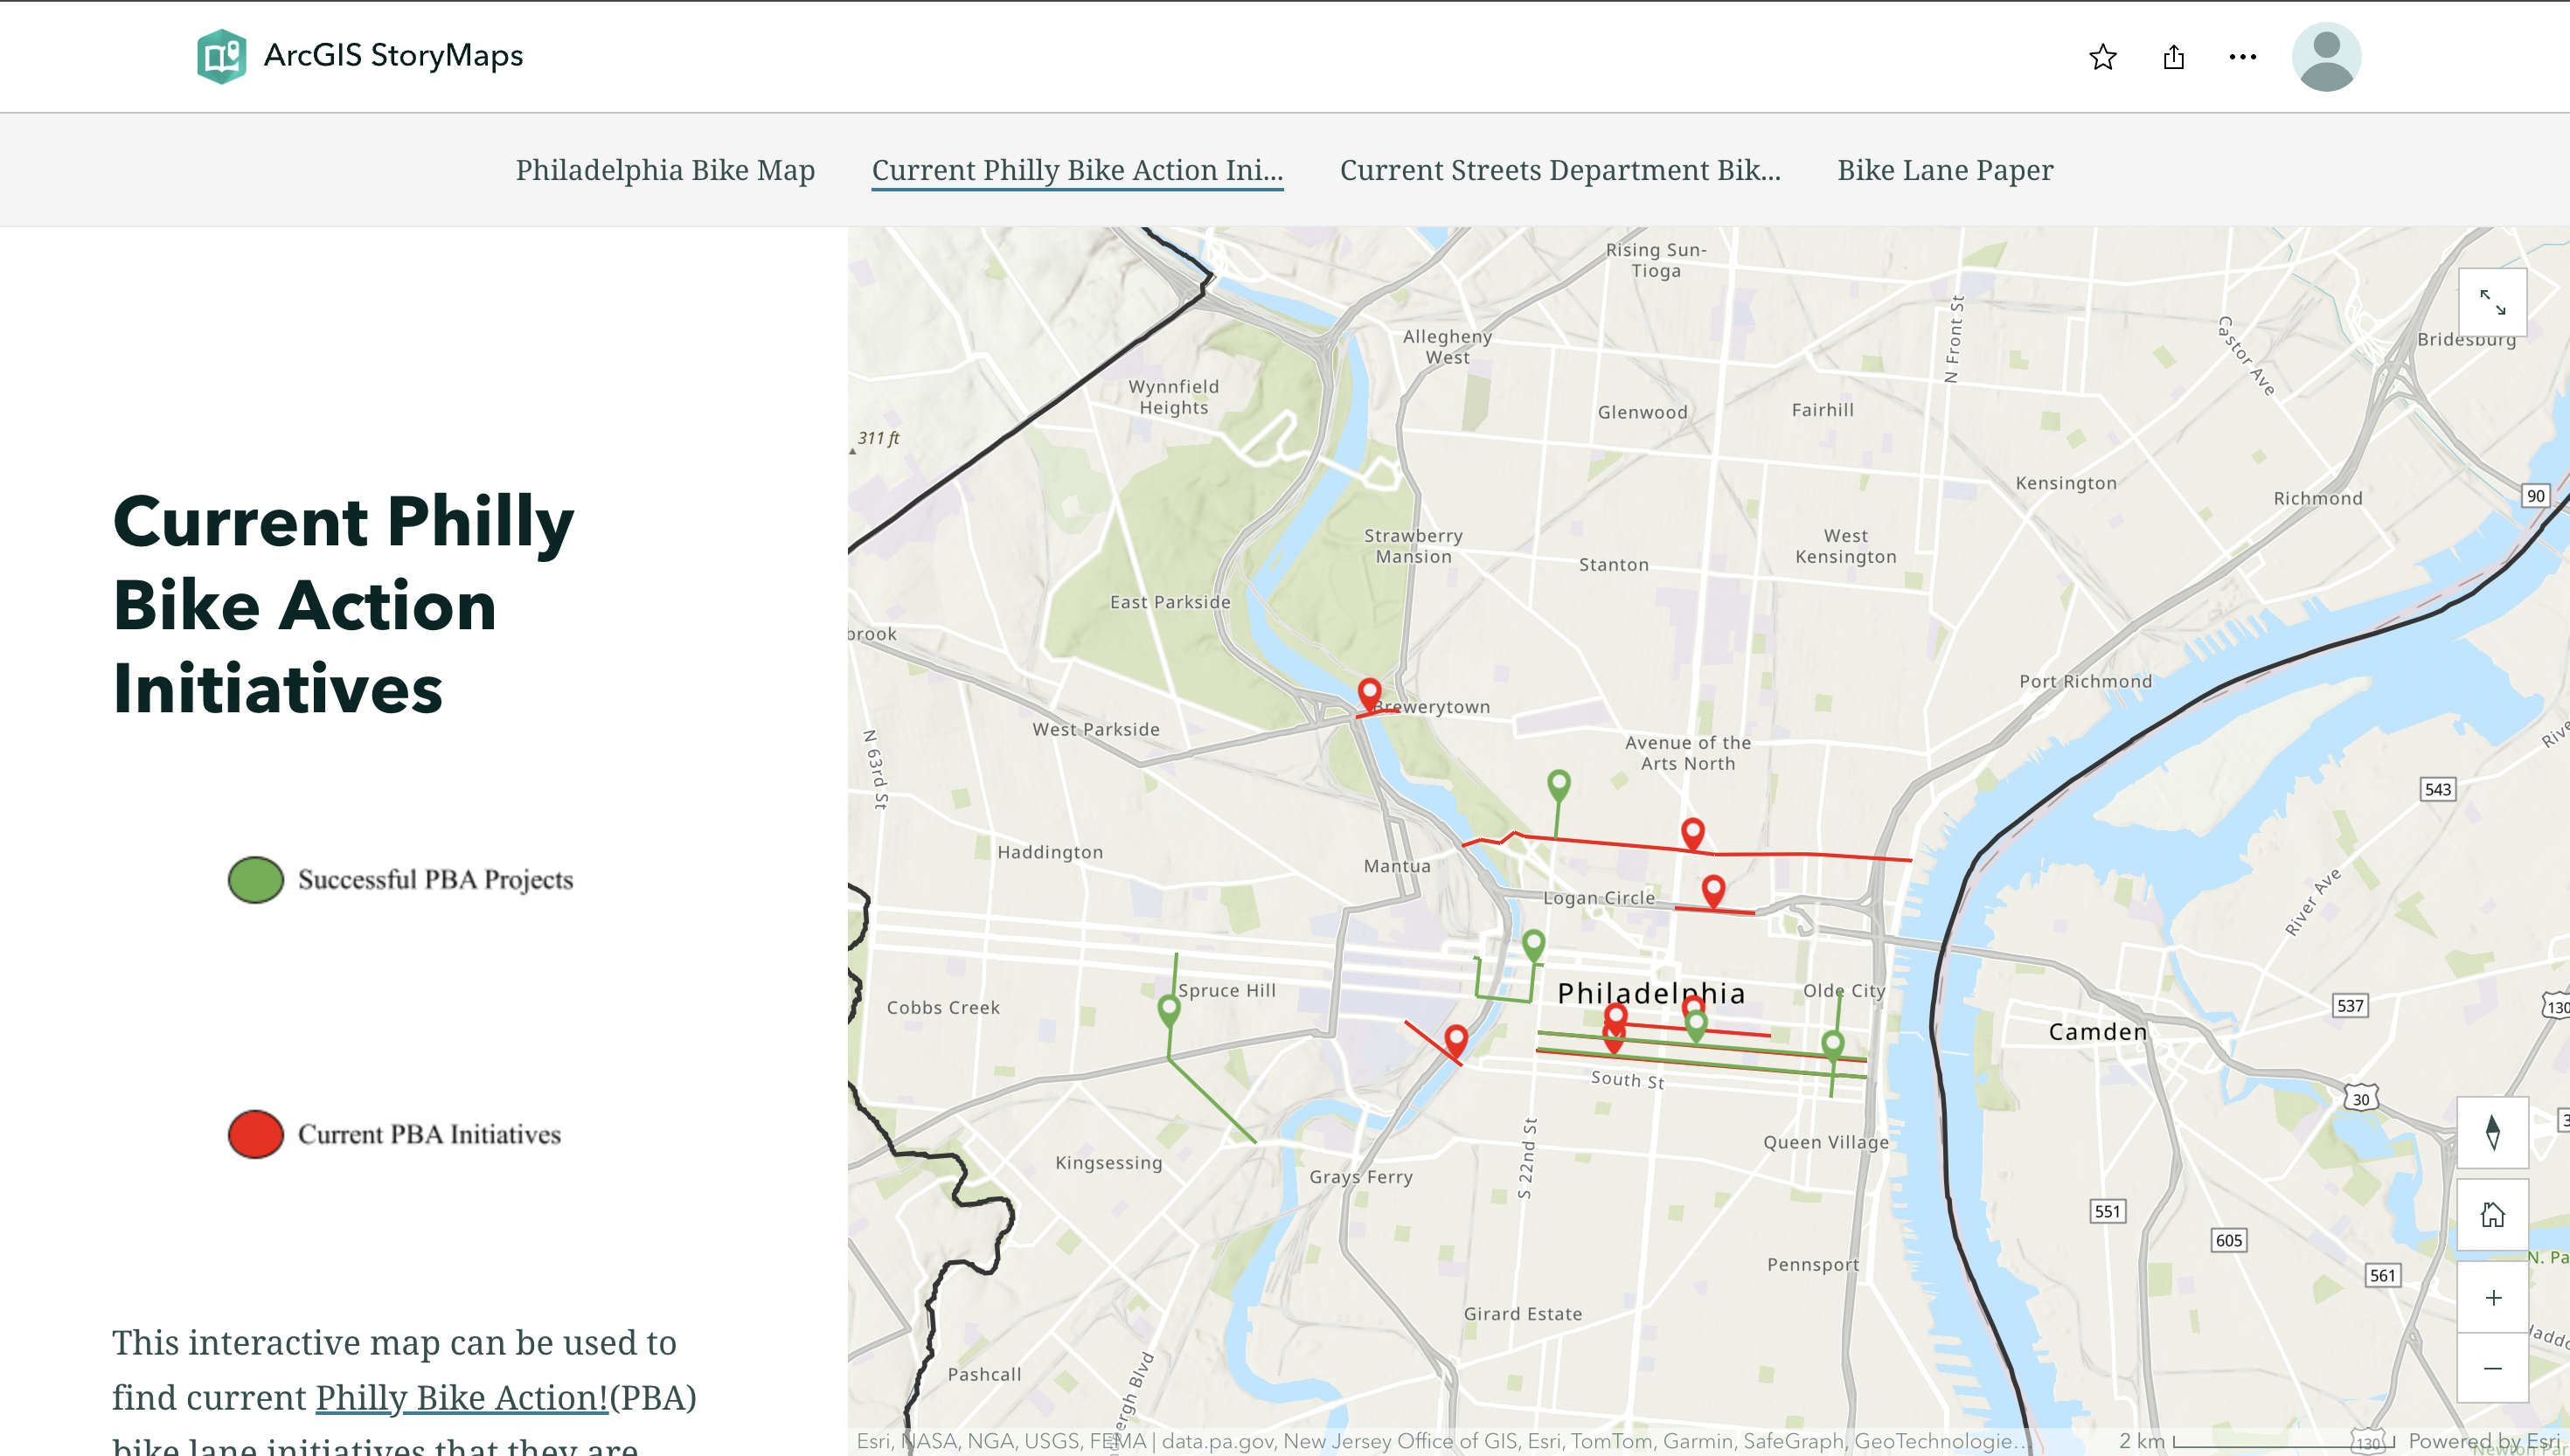The width and height of the screenshot is (2570, 1456).
Task: Click red pin marker near Brewerytown
Action: pyautogui.click(x=1369, y=691)
